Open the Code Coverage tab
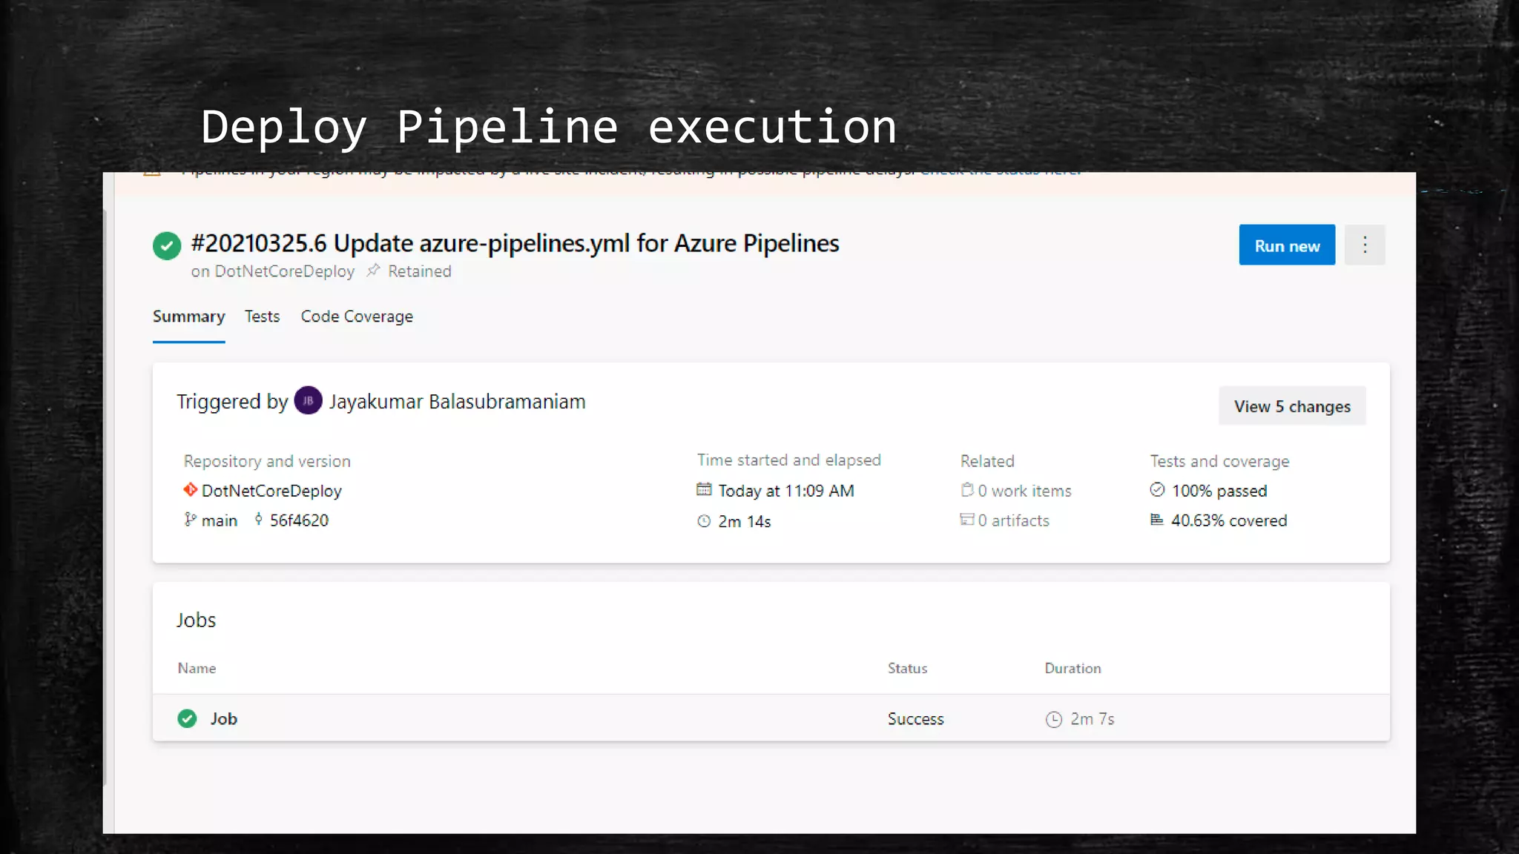 tap(357, 317)
